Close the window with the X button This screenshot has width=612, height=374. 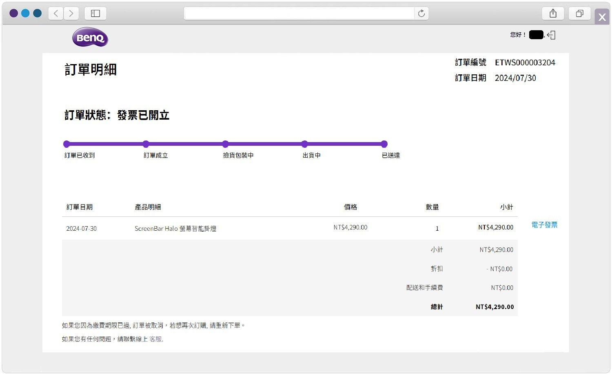pos(602,17)
